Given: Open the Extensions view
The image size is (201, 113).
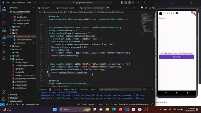Looking at the screenshot, I should coord(4,37).
